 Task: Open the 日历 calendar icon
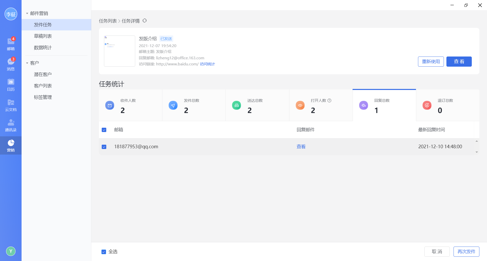pos(11,84)
